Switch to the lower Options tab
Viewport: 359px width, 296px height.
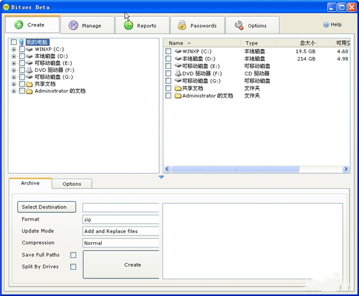coord(72,184)
